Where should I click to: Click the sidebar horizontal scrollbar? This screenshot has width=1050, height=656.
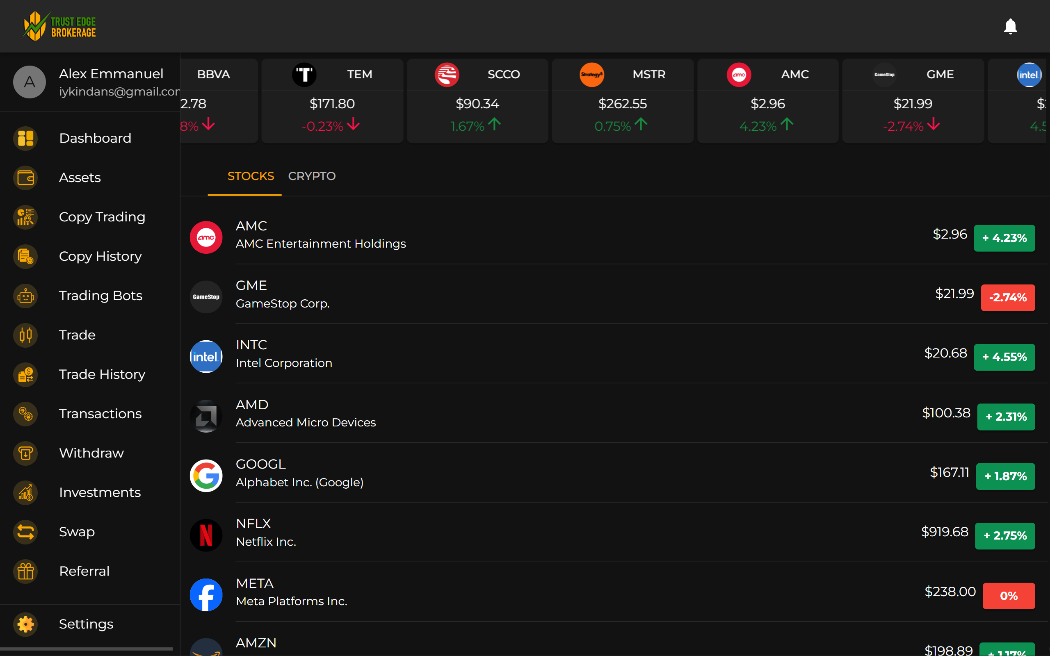click(87, 649)
